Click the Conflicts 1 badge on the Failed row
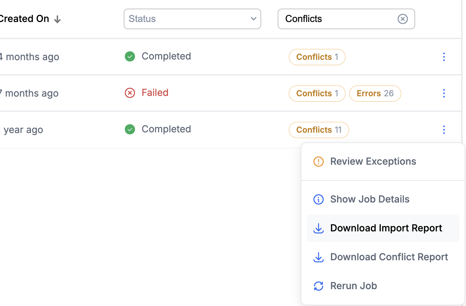466x306 pixels. [x=317, y=93]
